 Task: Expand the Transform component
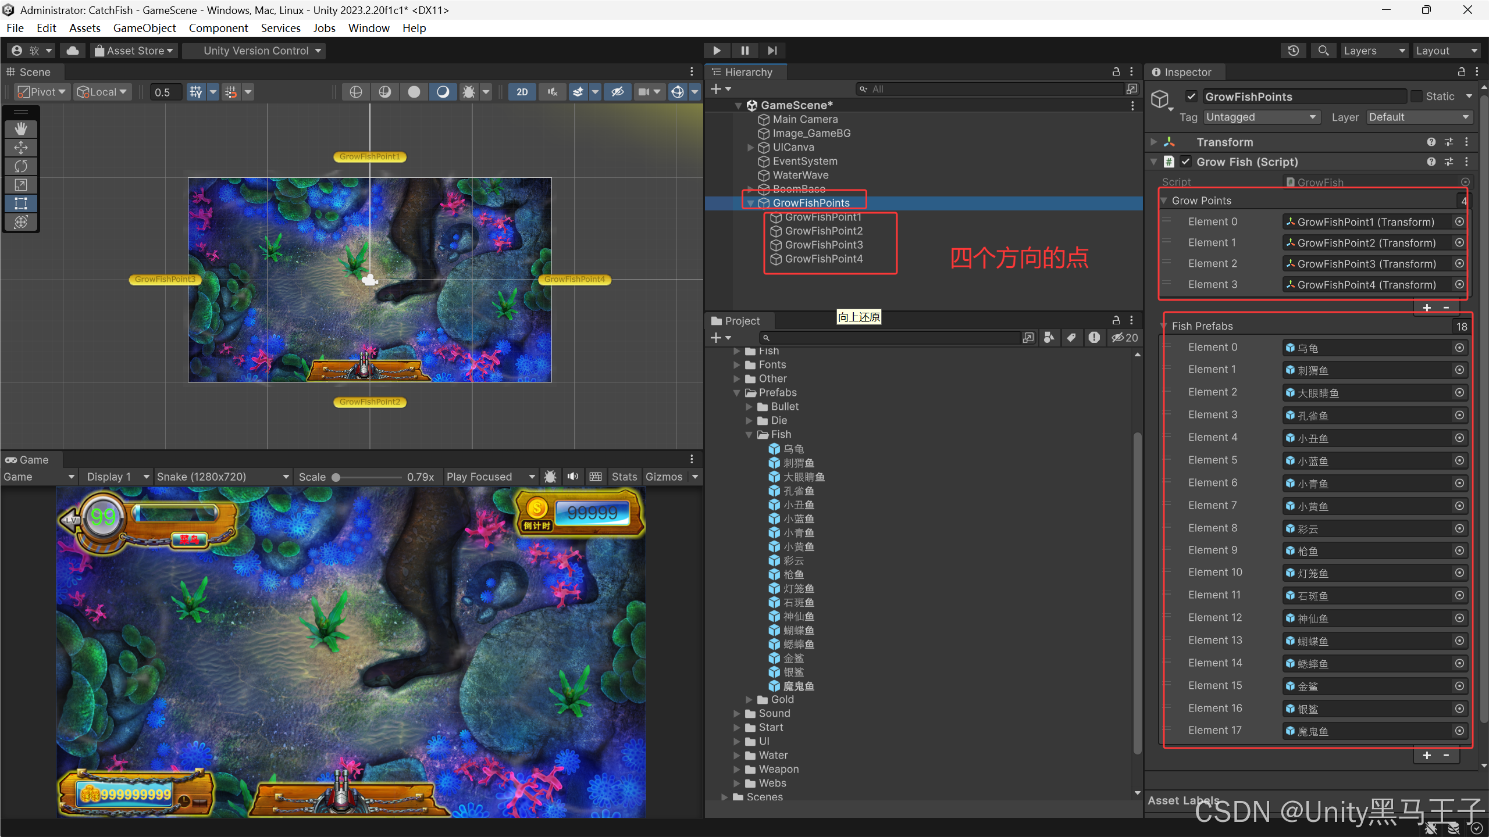coord(1153,142)
